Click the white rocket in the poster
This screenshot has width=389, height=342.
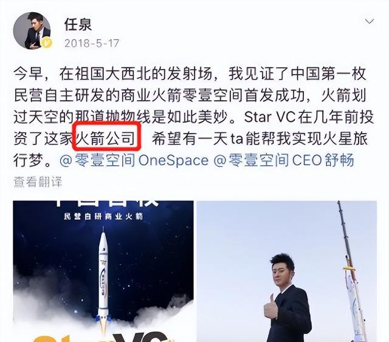tap(103, 276)
